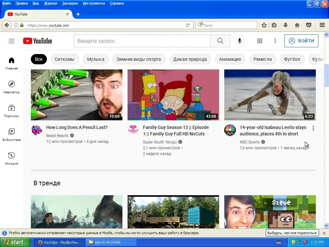The width and height of the screenshot is (329, 247).
Task: Click the YouTube search input field
Action: [142, 41]
